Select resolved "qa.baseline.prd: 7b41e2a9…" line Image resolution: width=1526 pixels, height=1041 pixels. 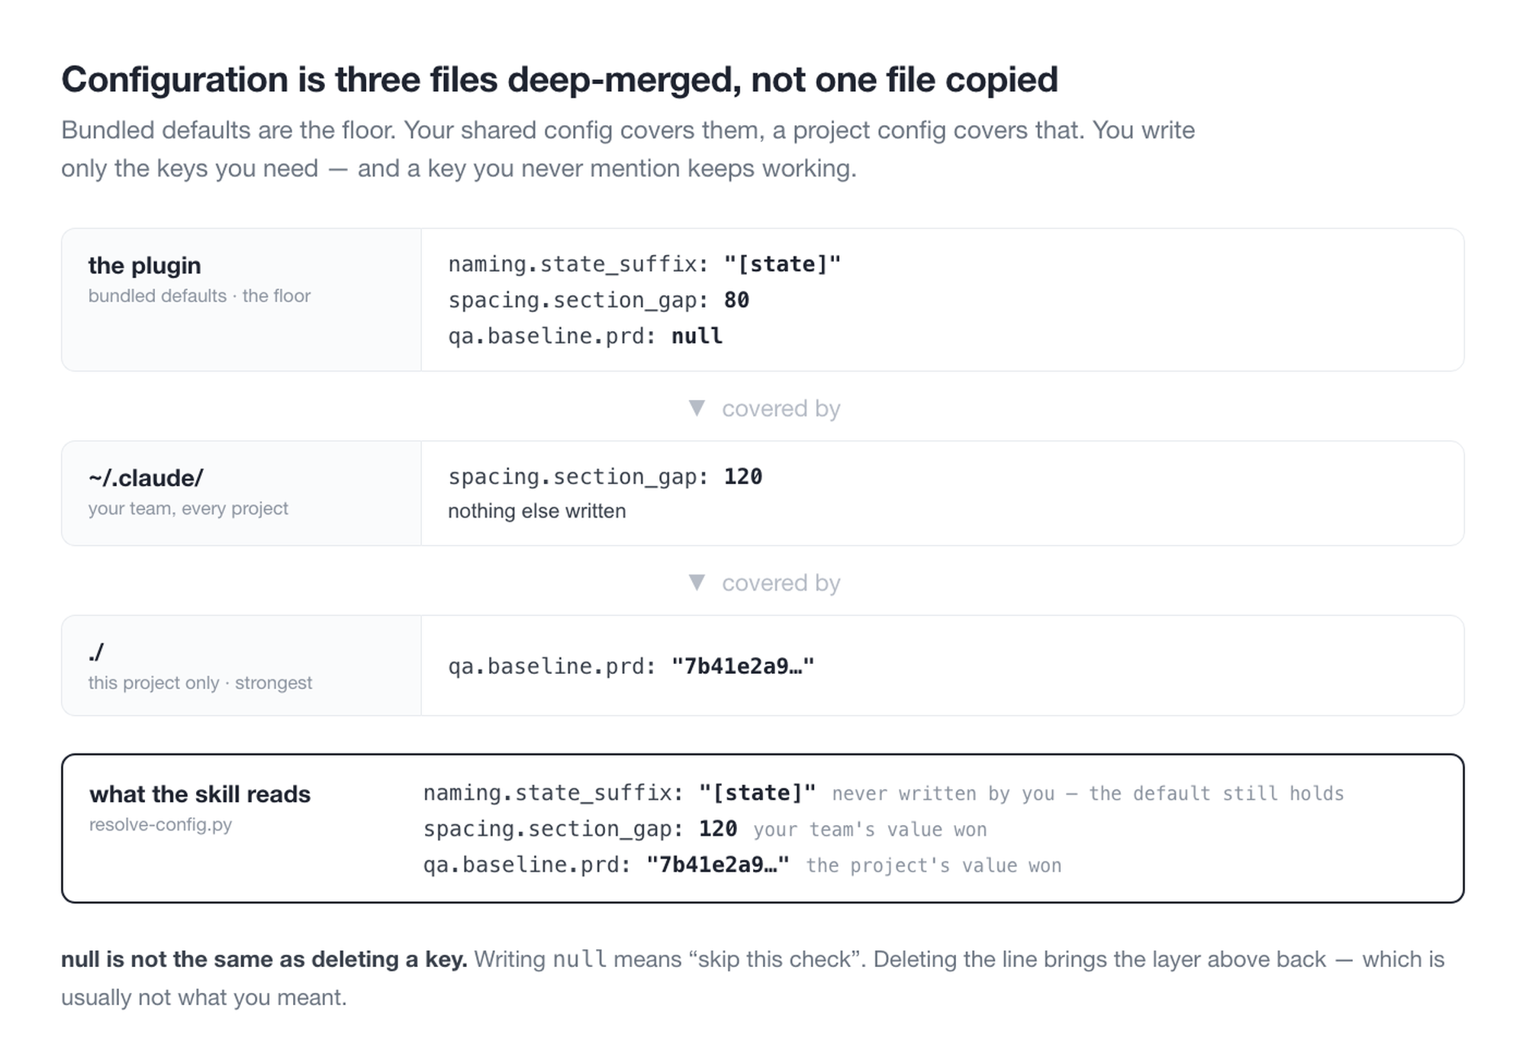(x=607, y=865)
